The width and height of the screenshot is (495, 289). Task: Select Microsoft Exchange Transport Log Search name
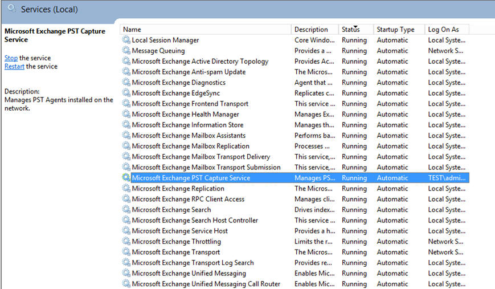click(193, 262)
